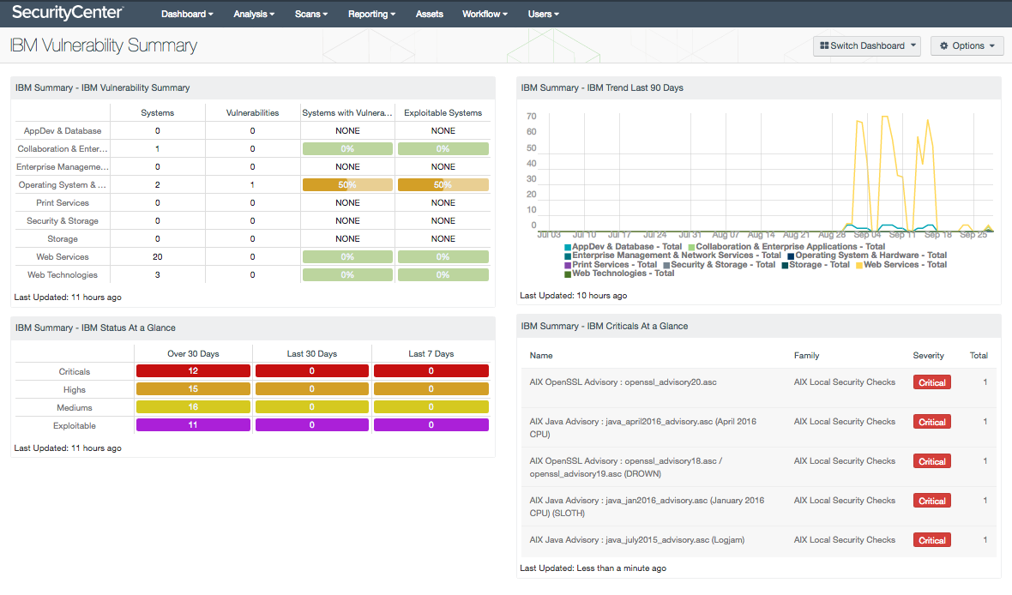This screenshot has width=1012, height=595.
Task: Click Exploitable Over 30 Days cell 11
Action: [x=193, y=425]
